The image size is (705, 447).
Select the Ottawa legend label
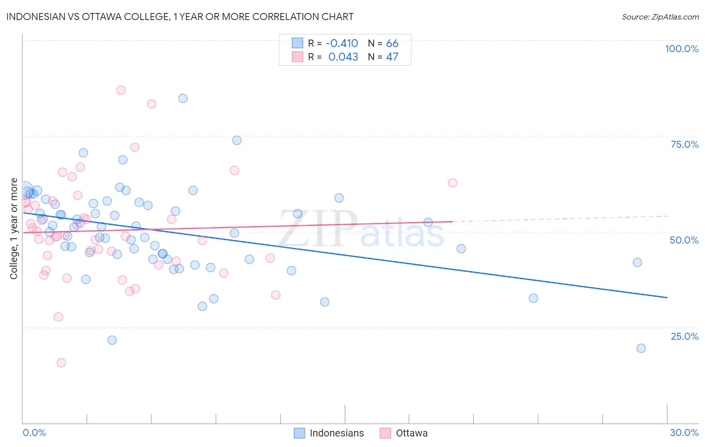click(412, 433)
